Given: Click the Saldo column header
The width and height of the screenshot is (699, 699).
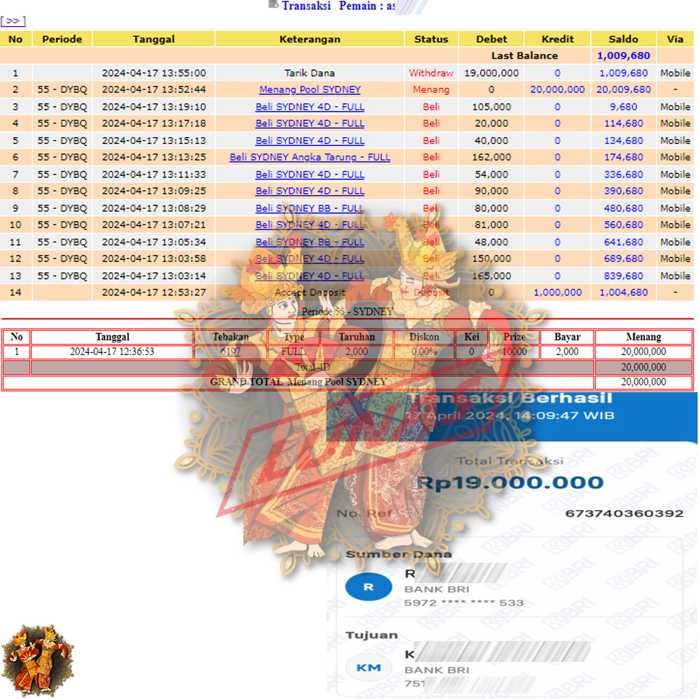Looking at the screenshot, I should click(623, 39).
